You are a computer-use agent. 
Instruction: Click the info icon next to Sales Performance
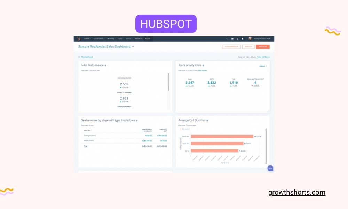click(105, 65)
